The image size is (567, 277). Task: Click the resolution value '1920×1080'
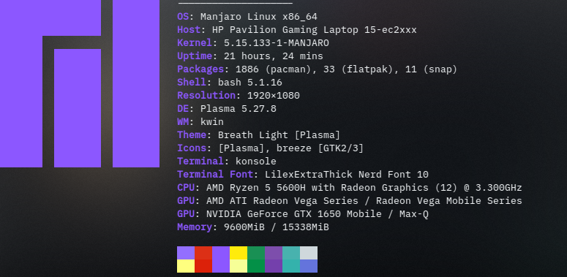(274, 96)
